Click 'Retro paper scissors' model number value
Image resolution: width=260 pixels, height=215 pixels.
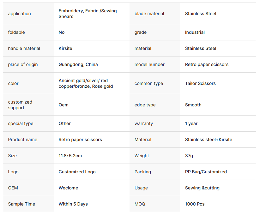[207, 64]
